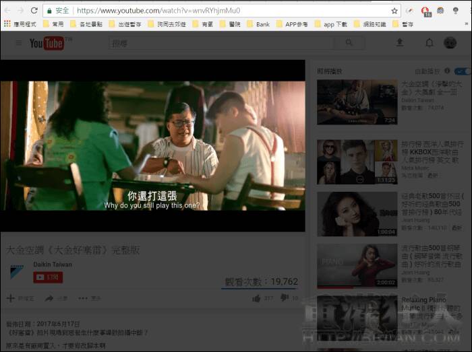
Task: Open the Bank bookmarks folder
Action: 258,24
